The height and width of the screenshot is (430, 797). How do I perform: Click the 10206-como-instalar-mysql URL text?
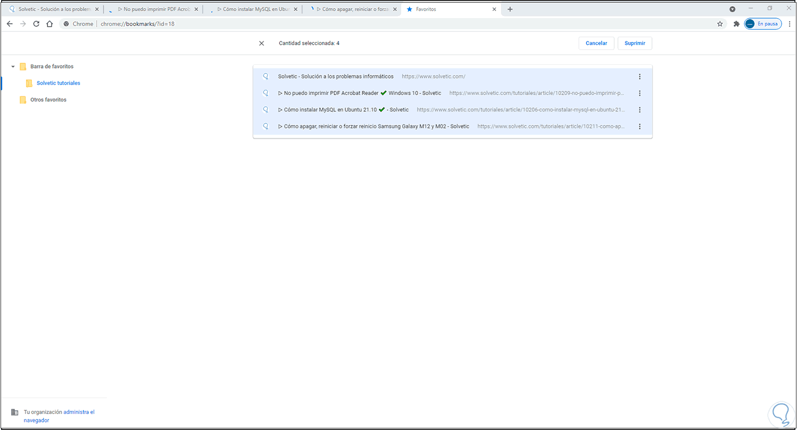(x=521, y=110)
